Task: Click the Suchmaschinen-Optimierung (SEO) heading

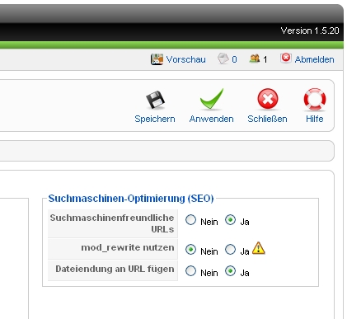Action: [131, 199]
